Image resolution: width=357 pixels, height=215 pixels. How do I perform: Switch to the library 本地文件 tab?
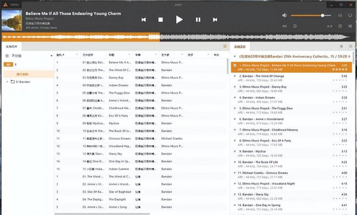point(12,47)
